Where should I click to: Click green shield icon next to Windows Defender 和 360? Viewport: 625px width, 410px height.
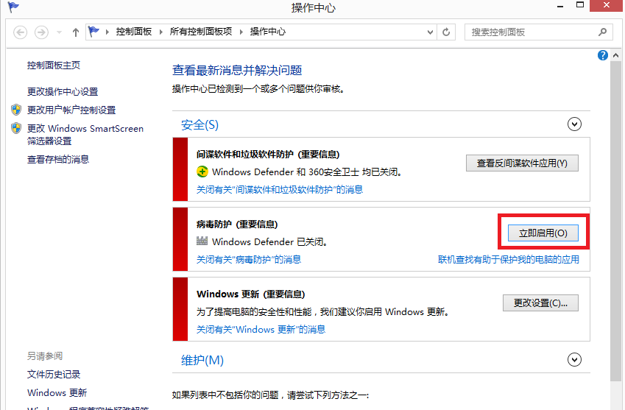[x=202, y=172]
